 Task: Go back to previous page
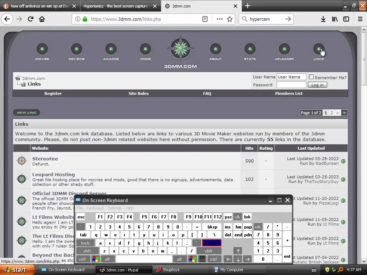pos(7,19)
